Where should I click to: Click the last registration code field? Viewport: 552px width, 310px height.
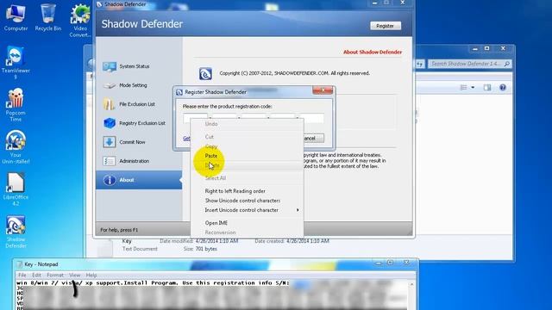311,118
